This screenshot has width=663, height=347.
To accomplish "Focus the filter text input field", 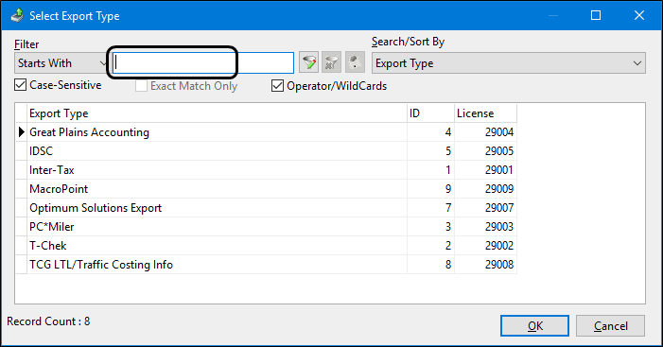I will (203, 63).
